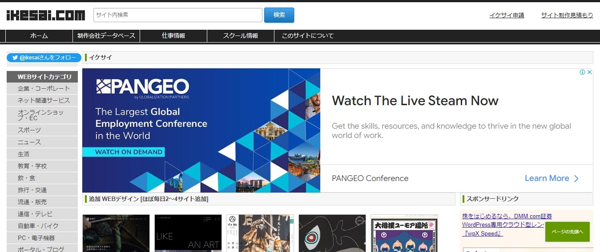Click the WATCH ON DEMAND banner button
Screen dimensions: 600x252
(x=123, y=152)
